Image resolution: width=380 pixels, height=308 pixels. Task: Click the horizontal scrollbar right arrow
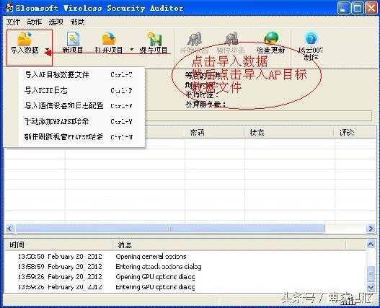tap(371, 229)
